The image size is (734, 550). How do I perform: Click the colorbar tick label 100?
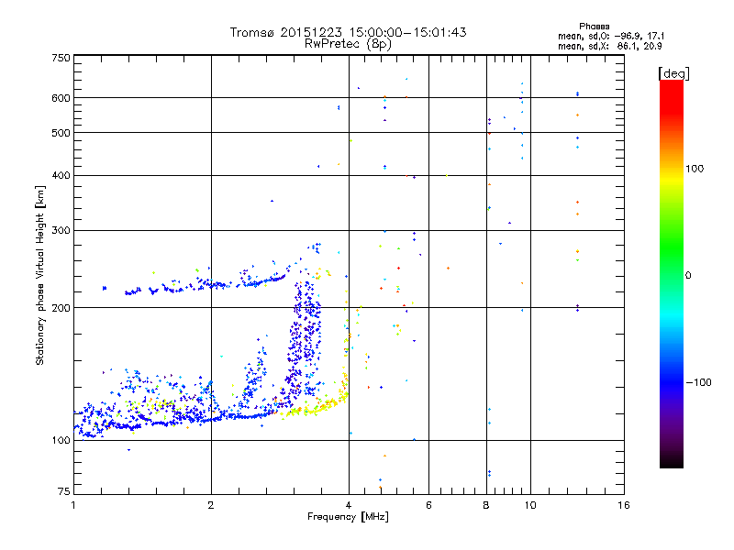point(695,169)
